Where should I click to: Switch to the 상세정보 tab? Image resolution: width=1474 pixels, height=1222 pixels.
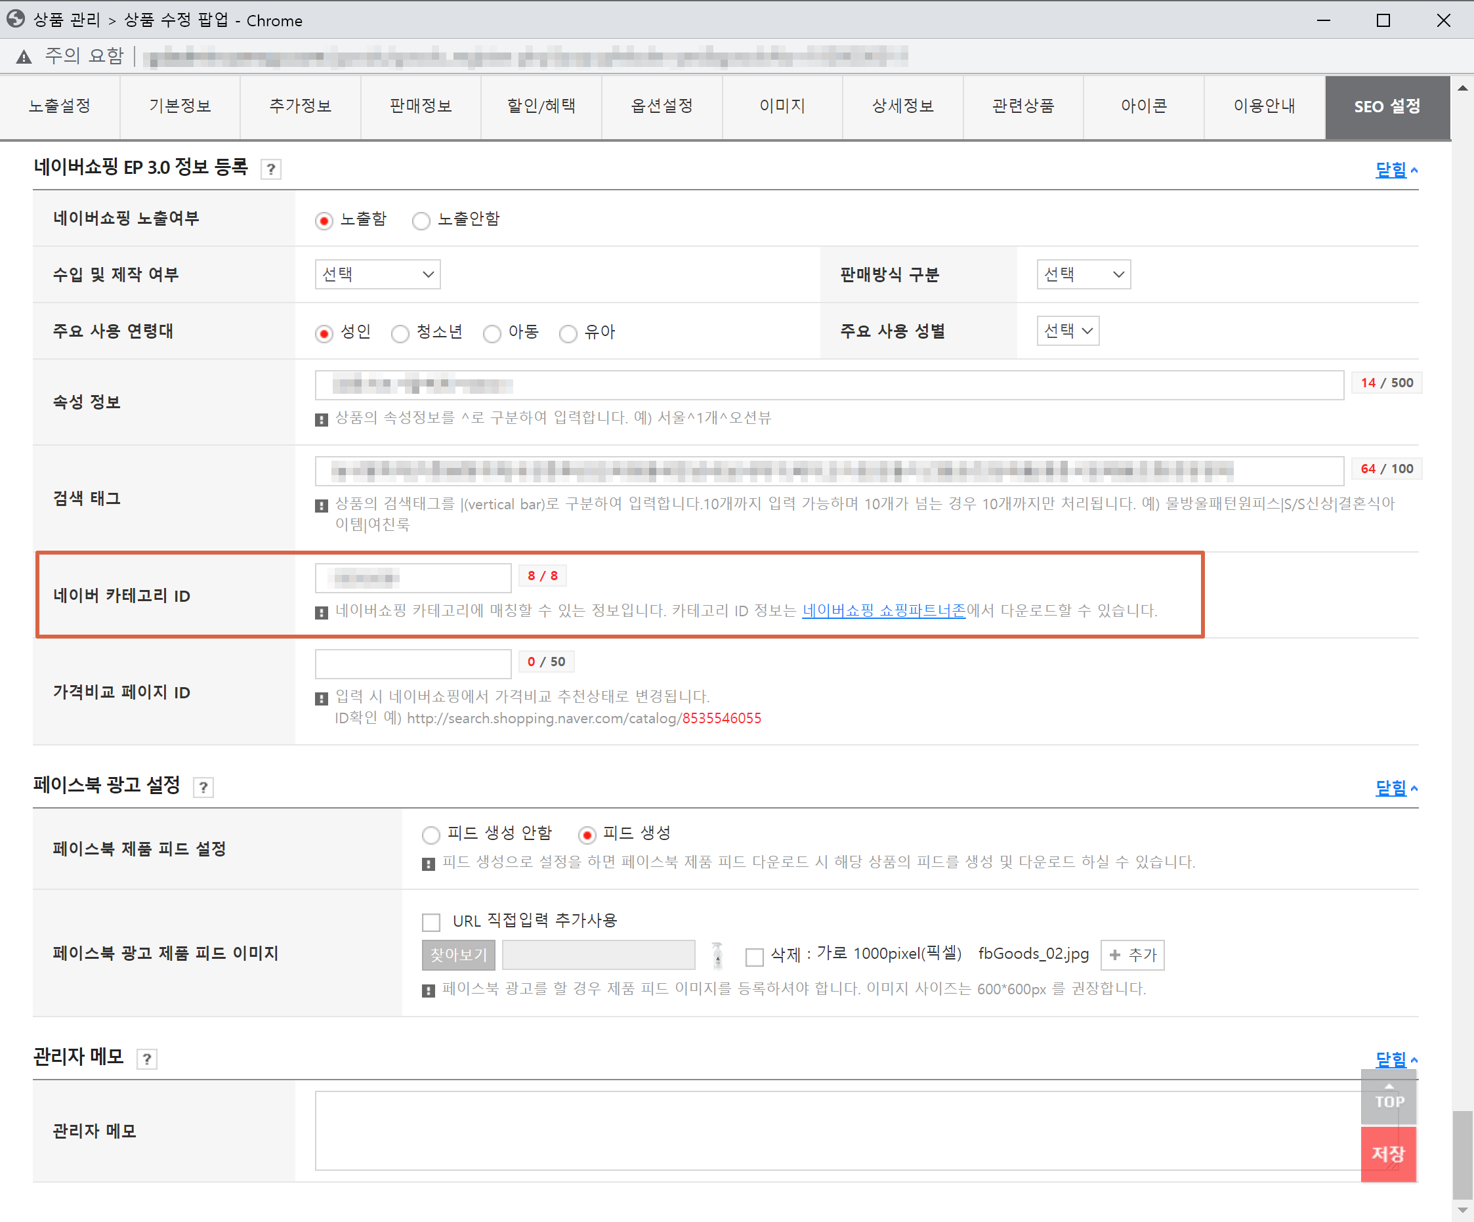(902, 107)
